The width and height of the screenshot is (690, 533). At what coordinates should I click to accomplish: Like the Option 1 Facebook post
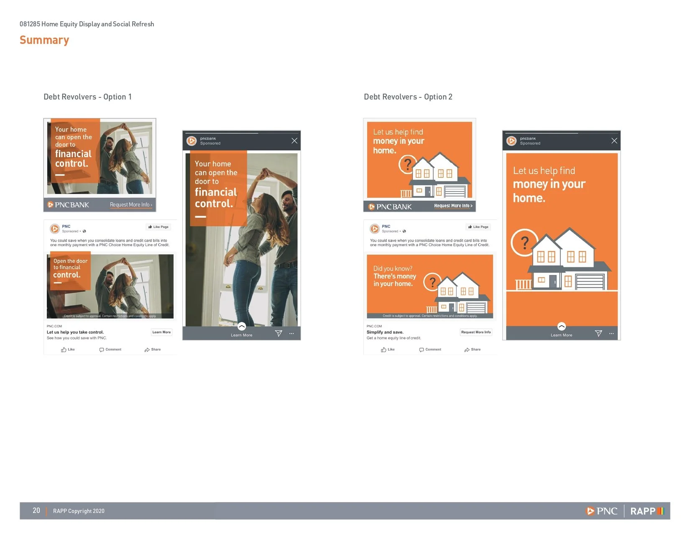tap(68, 349)
